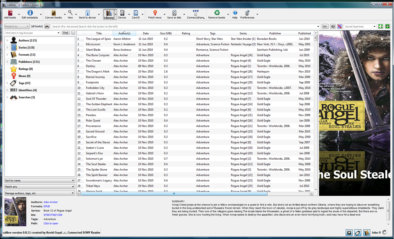The width and height of the screenshot is (394, 239).
Task: Click the 'Click to open' path link
Action: tap(51, 223)
